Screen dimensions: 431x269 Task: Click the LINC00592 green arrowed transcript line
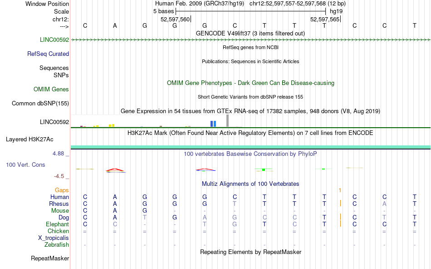[250, 40]
